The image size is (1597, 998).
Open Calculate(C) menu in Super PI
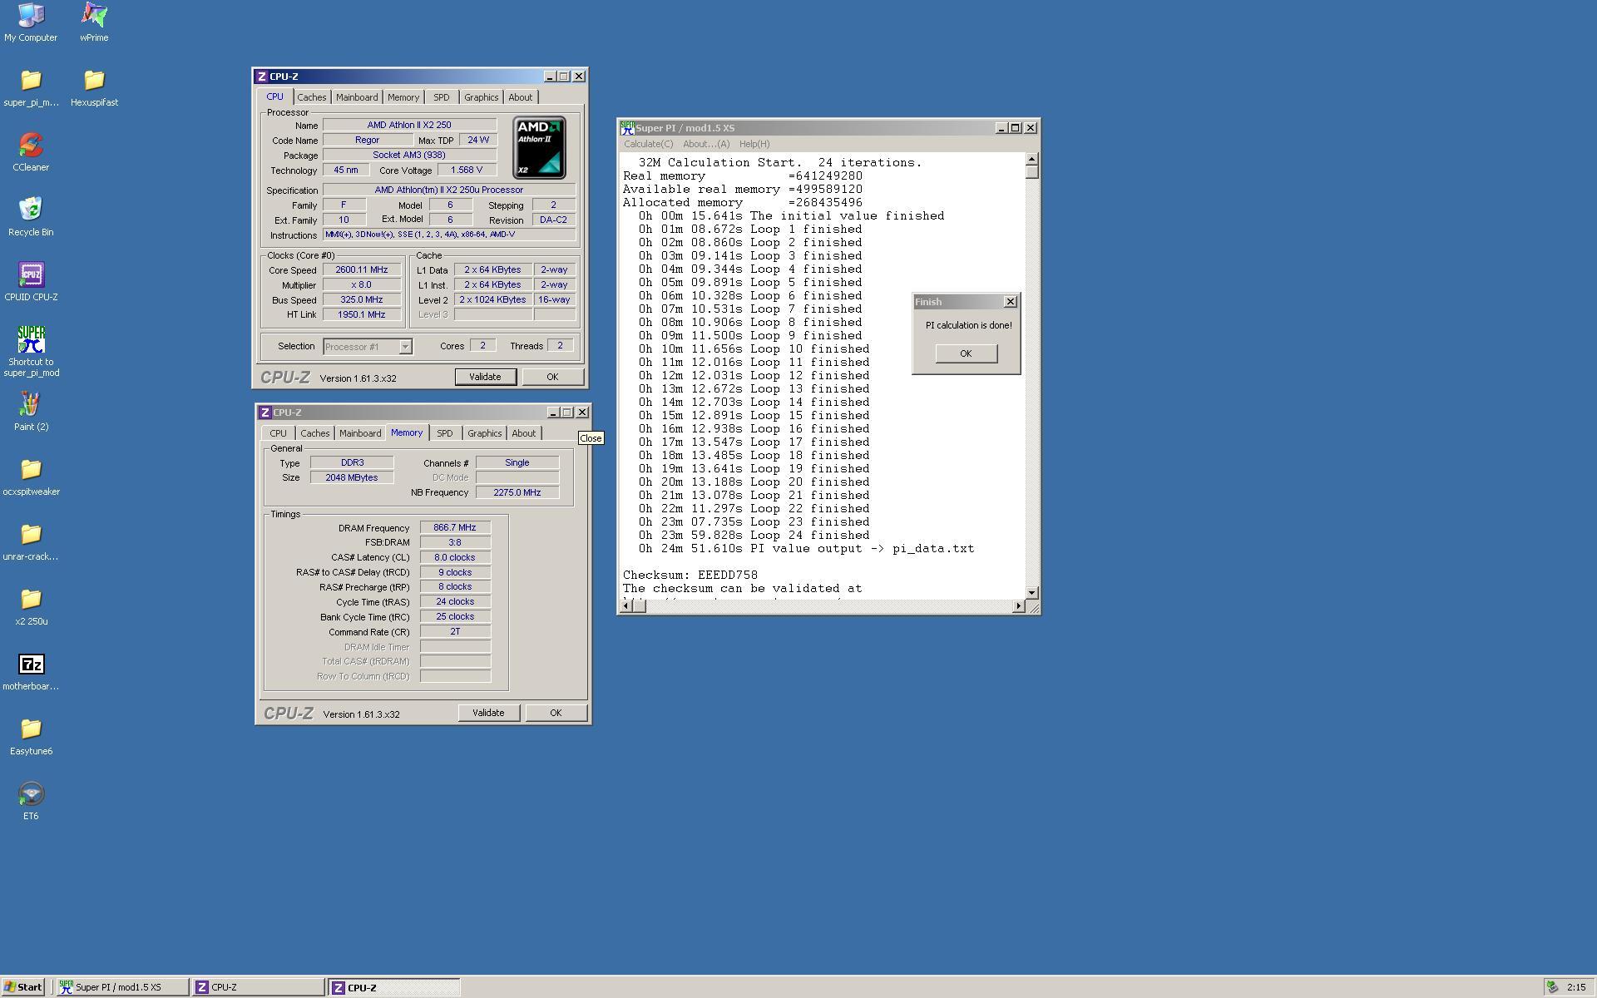coord(649,144)
